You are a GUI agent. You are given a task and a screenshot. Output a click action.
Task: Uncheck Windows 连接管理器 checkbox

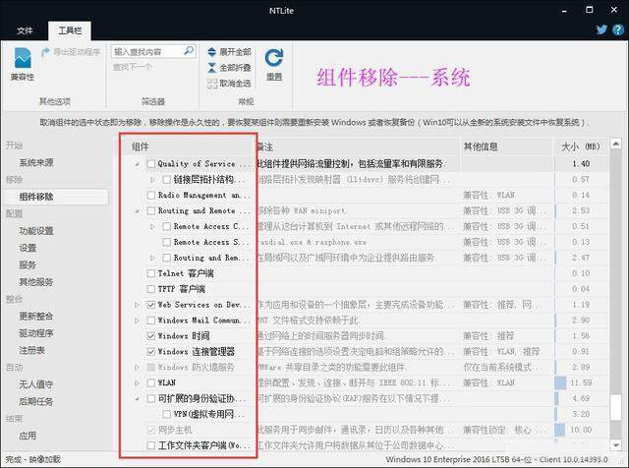pyautogui.click(x=150, y=352)
